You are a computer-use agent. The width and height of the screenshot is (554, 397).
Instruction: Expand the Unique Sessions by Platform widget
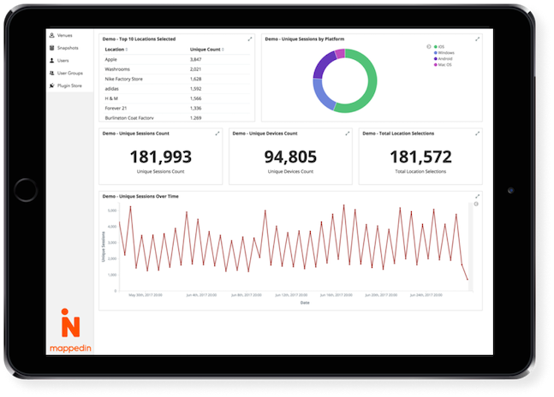pos(477,39)
